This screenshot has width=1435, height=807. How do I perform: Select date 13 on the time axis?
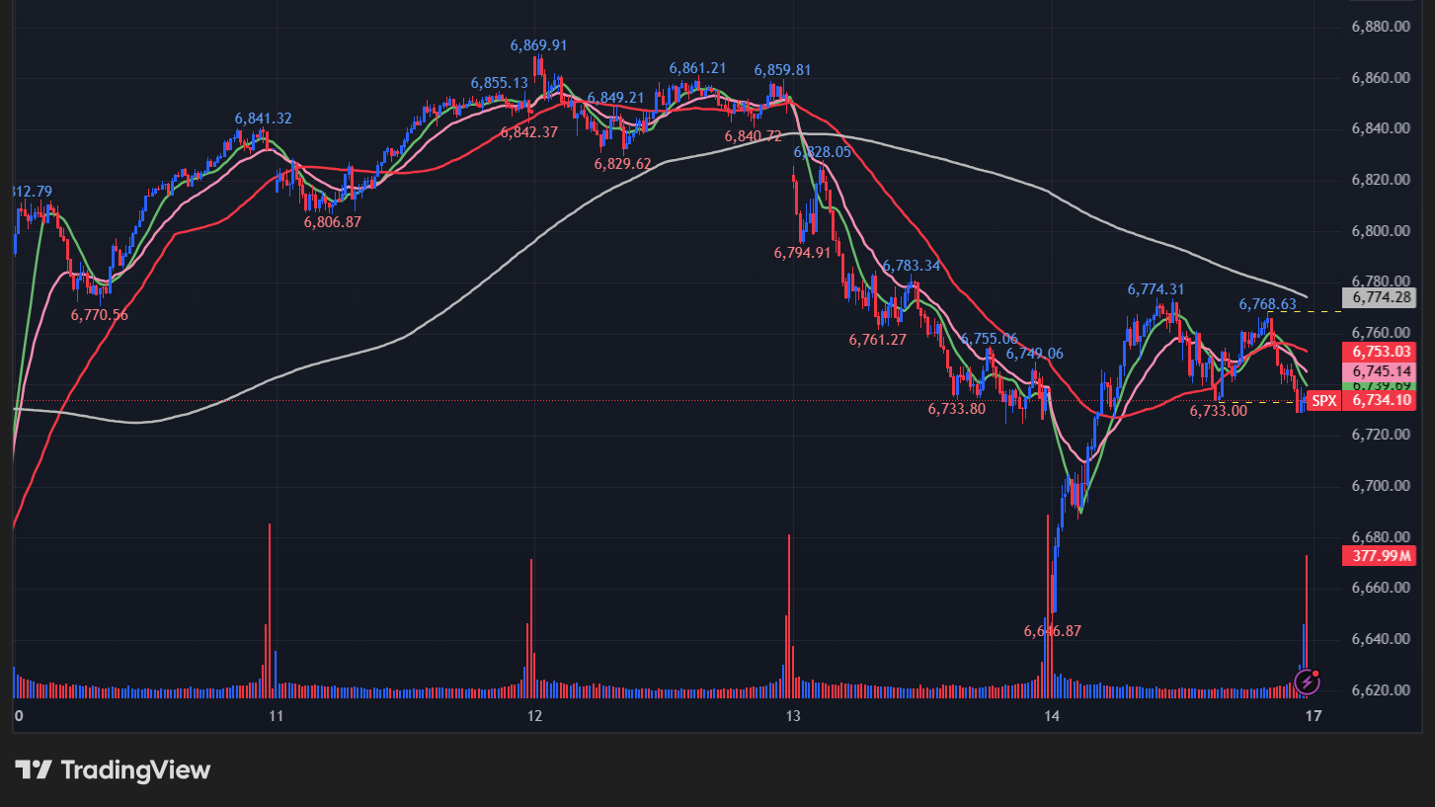791,715
